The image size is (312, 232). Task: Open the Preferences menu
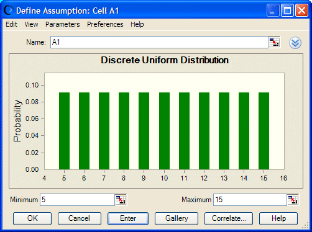pyautogui.click(x=105, y=24)
